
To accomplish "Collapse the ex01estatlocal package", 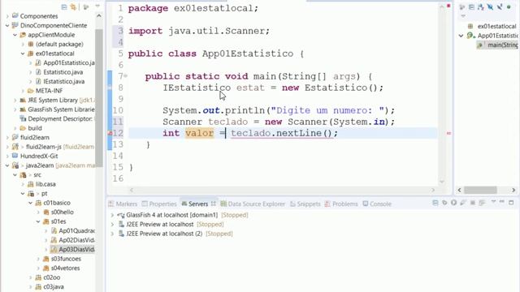I will point(23,54).
